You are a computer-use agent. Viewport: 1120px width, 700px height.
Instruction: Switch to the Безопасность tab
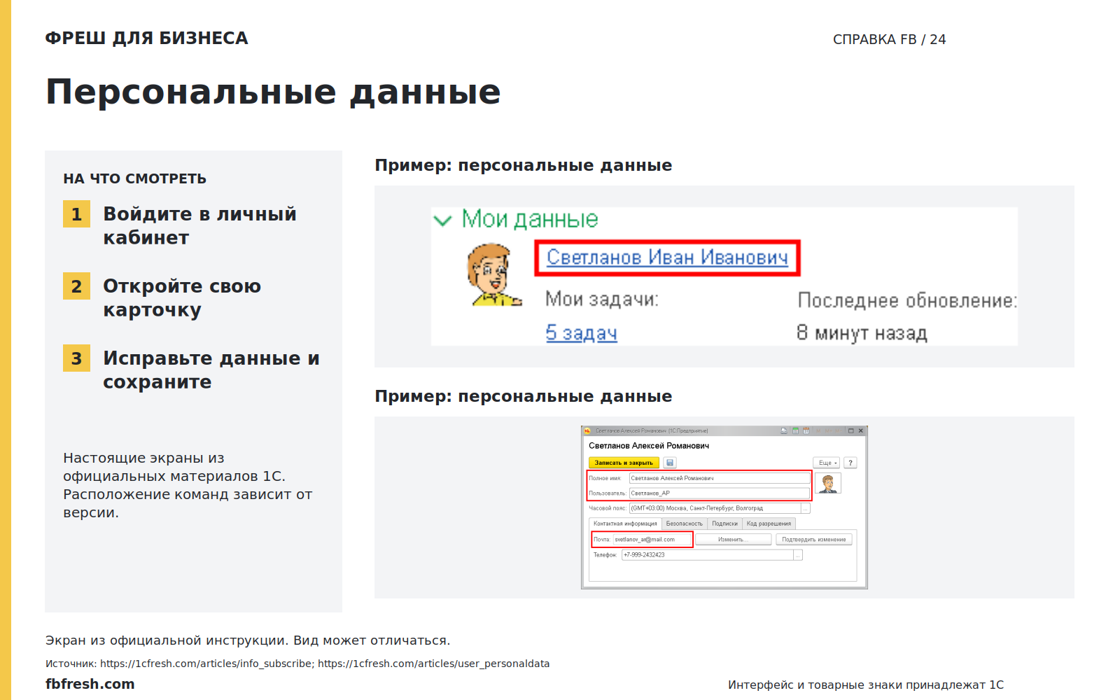click(x=684, y=524)
